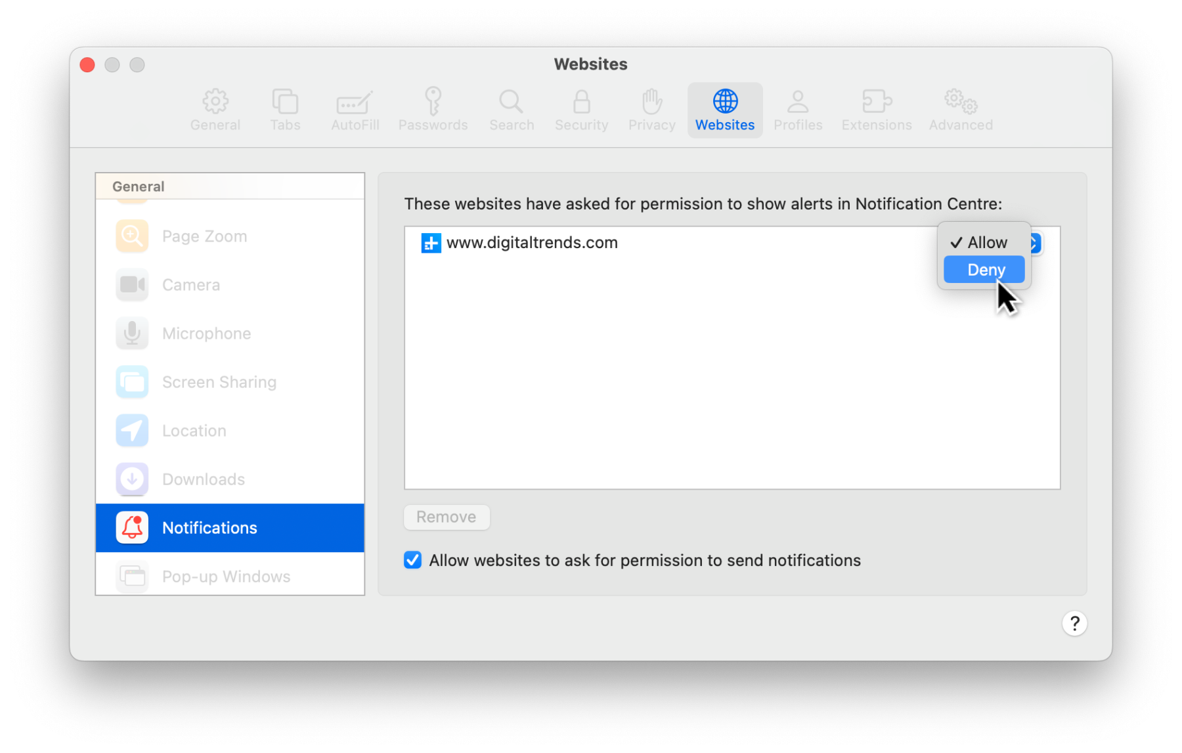Click the popup arrows for digitaltrends permission
This screenshot has height=753, width=1182.
(1036, 243)
